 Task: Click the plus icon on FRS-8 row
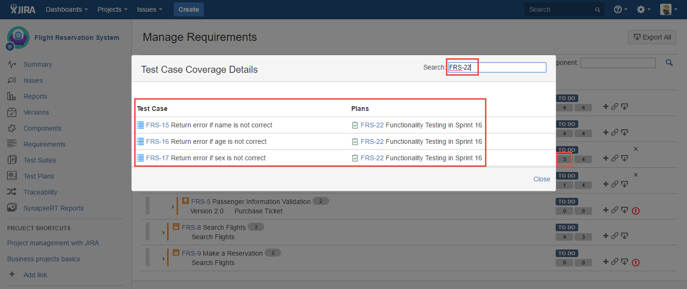pyautogui.click(x=606, y=236)
